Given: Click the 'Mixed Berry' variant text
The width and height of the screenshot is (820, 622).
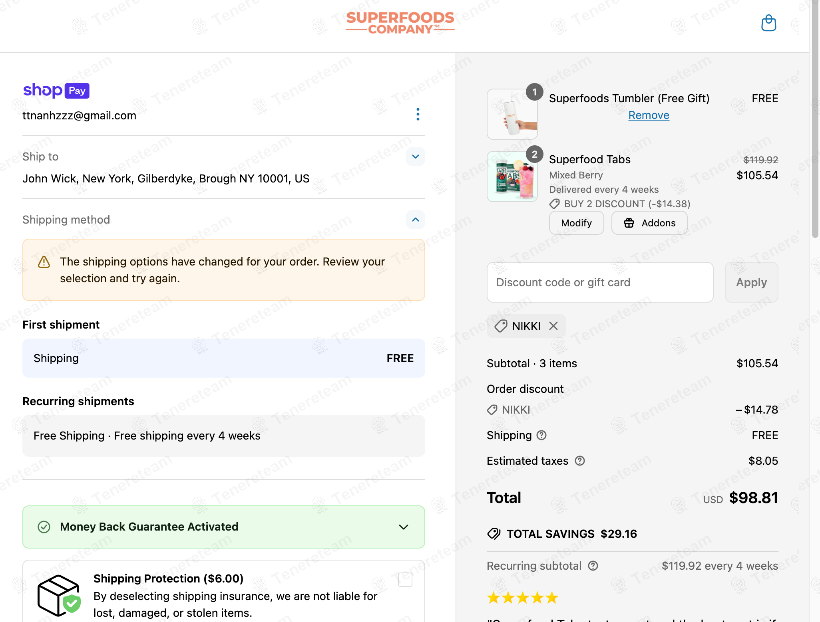Looking at the screenshot, I should (576, 175).
